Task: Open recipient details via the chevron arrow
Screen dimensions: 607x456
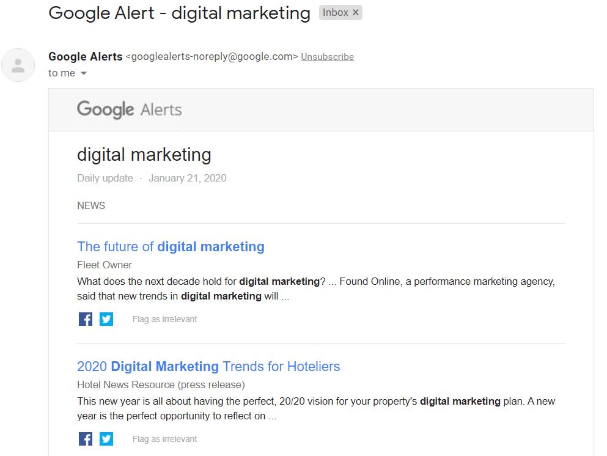Action: pos(84,73)
